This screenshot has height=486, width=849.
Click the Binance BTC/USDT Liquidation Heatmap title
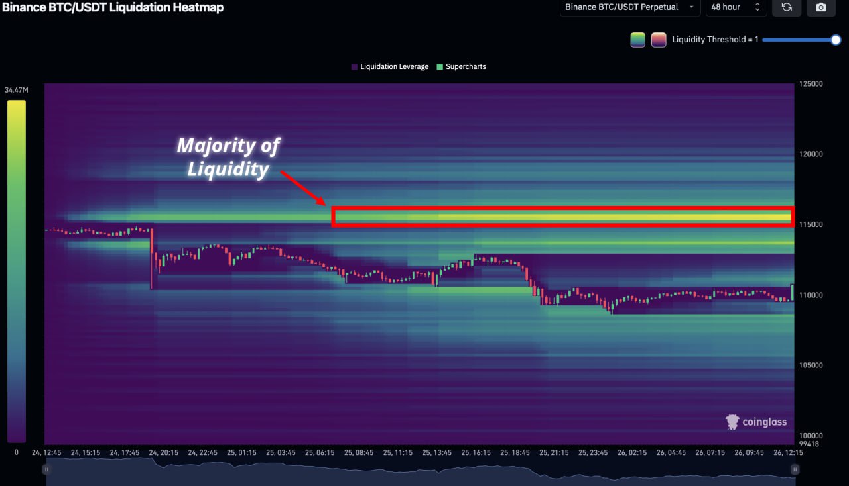click(x=112, y=7)
